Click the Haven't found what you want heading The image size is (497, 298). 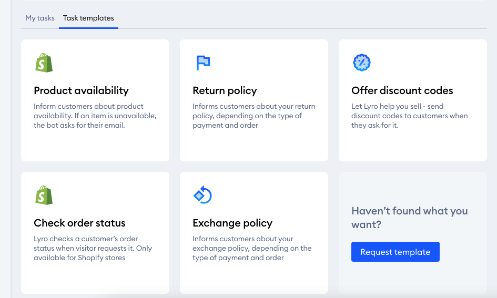pos(410,218)
